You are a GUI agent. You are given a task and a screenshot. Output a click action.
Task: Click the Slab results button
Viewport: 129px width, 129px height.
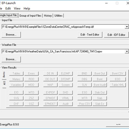100,98
